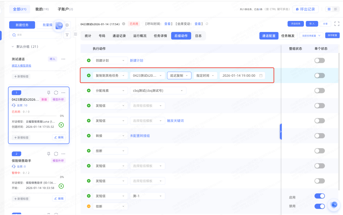Click refresh icon on 保险销售助手 card
343x215 pixels.
pyautogui.click(x=56, y=154)
